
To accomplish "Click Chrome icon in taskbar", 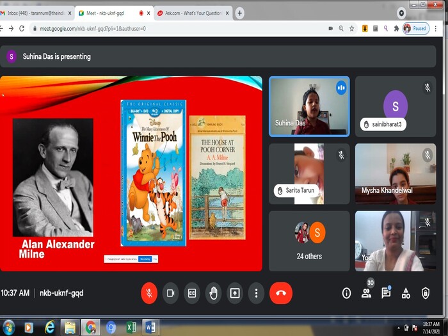I will pyautogui.click(x=91, y=328).
